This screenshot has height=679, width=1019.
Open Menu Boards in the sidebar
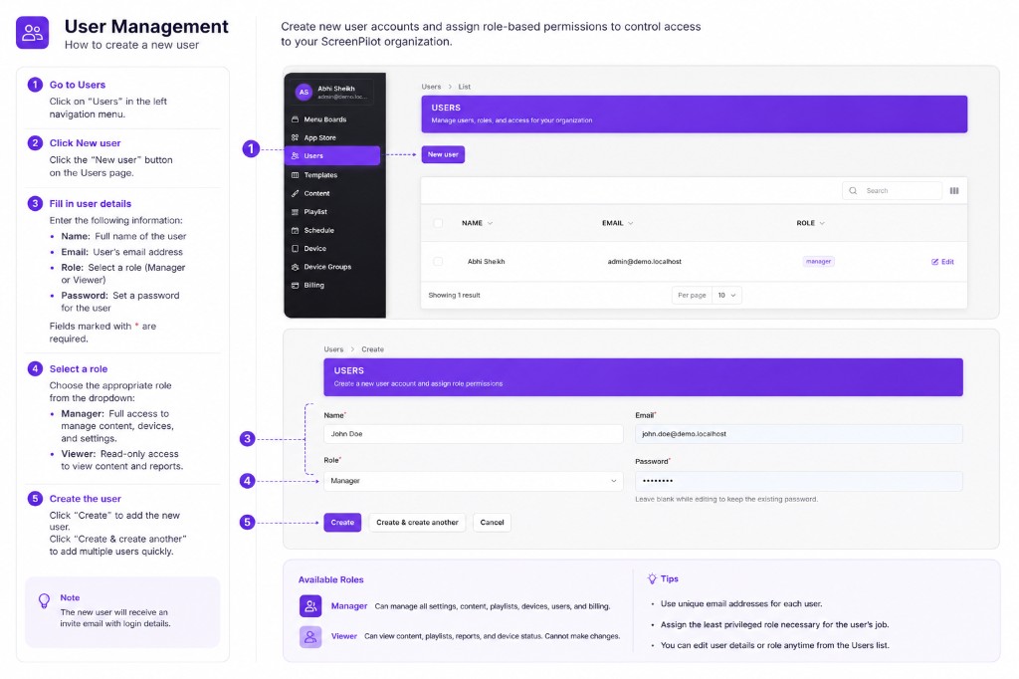(x=332, y=119)
